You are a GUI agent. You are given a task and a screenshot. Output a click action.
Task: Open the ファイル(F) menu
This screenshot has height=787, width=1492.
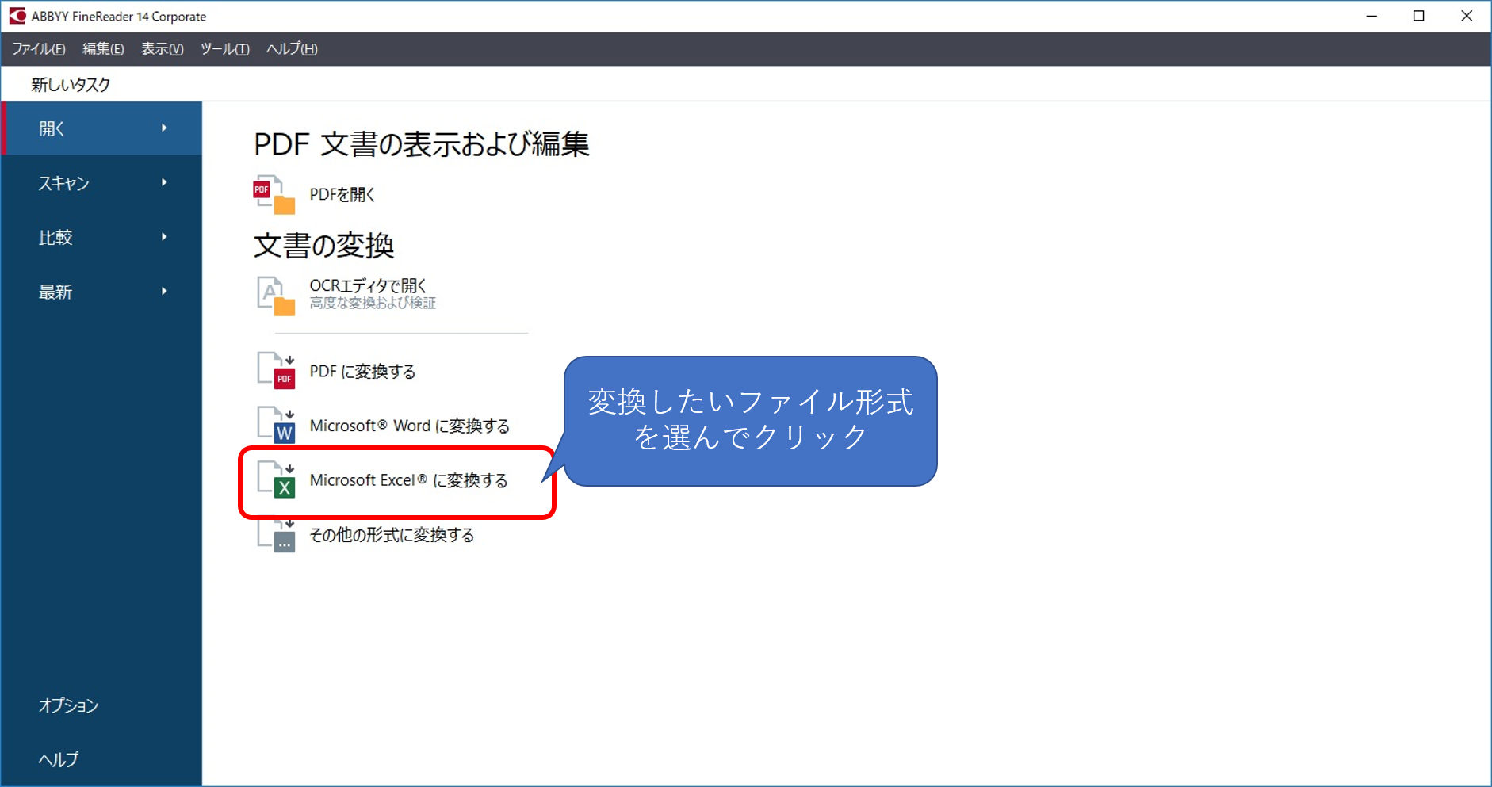point(38,49)
